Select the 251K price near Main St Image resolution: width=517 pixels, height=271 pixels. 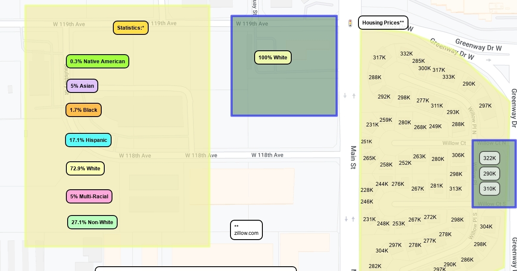coord(367,142)
